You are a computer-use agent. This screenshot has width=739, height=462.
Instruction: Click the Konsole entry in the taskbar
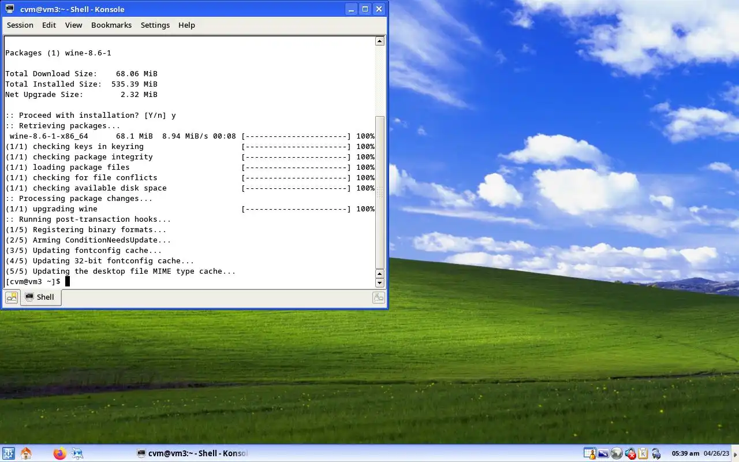pos(192,453)
